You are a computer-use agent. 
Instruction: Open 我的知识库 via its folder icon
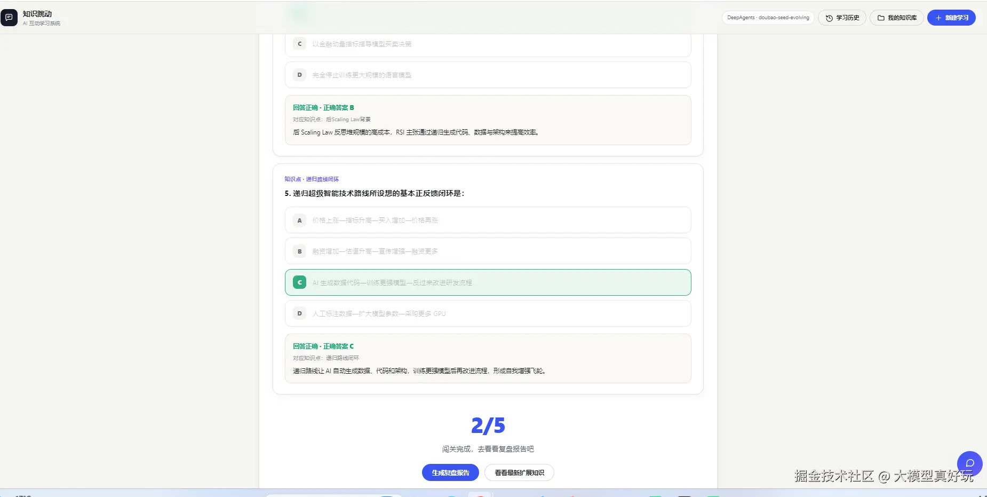(x=881, y=18)
